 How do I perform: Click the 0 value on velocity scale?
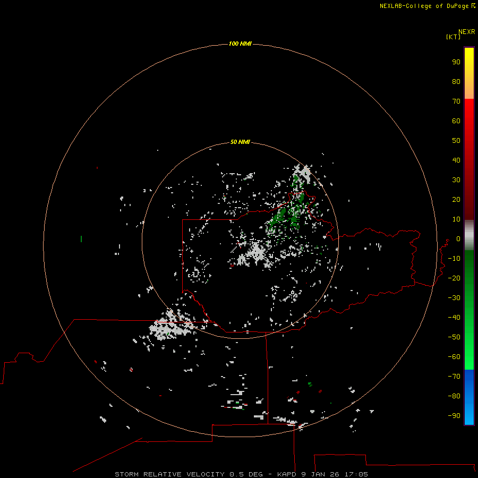click(458, 238)
